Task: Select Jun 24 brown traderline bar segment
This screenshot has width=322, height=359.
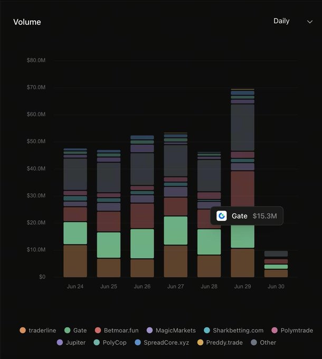Action: (x=75, y=261)
